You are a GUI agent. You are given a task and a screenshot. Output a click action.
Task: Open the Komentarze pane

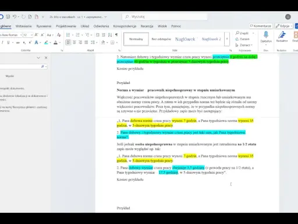pyautogui.click(x=261, y=26)
